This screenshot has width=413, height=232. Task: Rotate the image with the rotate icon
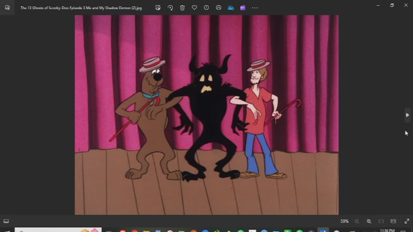(x=170, y=8)
